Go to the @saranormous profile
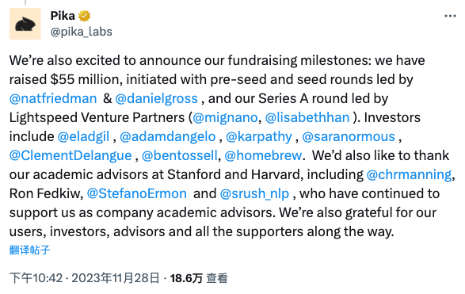Viewport: 465px width, 294px height. pos(349,136)
